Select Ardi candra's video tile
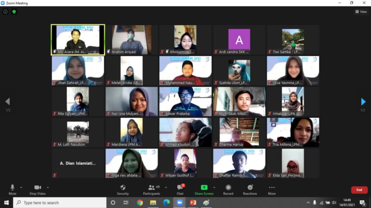Viewport: 371px width, 208px height. point(239,40)
